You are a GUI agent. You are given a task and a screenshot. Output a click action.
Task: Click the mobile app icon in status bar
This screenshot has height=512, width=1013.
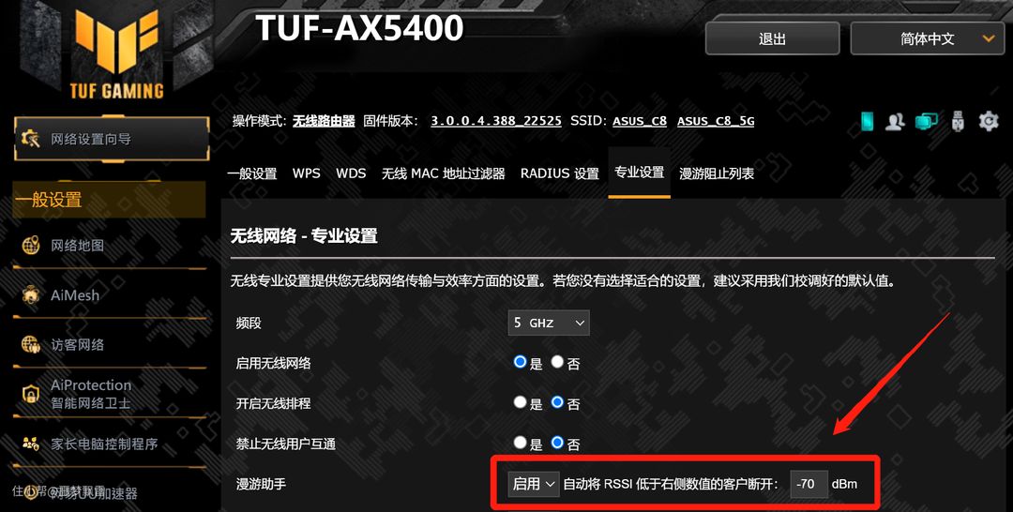click(x=867, y=121)
